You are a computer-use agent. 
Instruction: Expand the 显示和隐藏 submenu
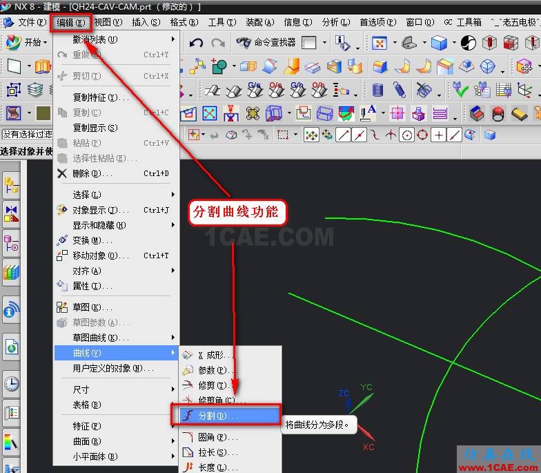(116, 225)
